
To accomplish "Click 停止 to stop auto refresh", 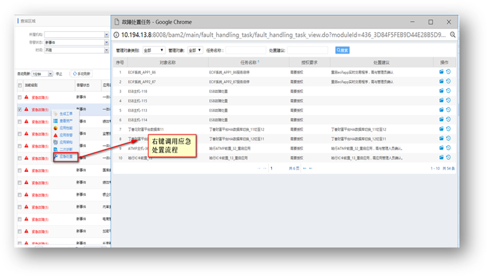I will (59, 74).
